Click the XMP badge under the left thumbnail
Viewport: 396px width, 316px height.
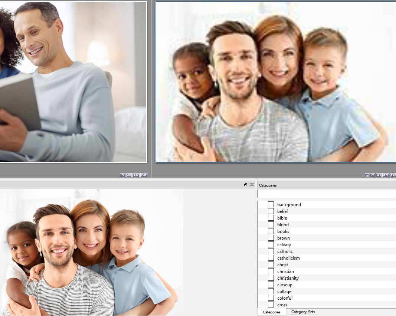click(x=129, y=175)
